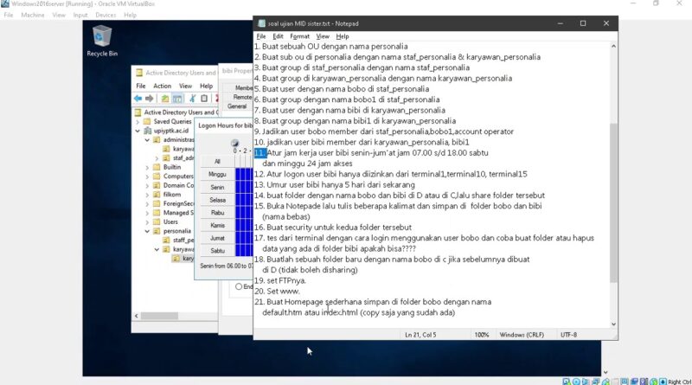692x385 pixels.
Task: Expand the filkom OU
Action: click(x=147, y=195)
